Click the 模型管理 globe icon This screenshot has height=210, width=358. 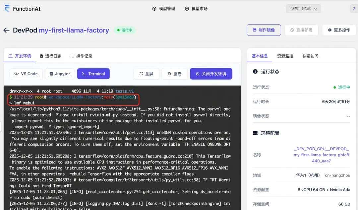coord(153,9)
